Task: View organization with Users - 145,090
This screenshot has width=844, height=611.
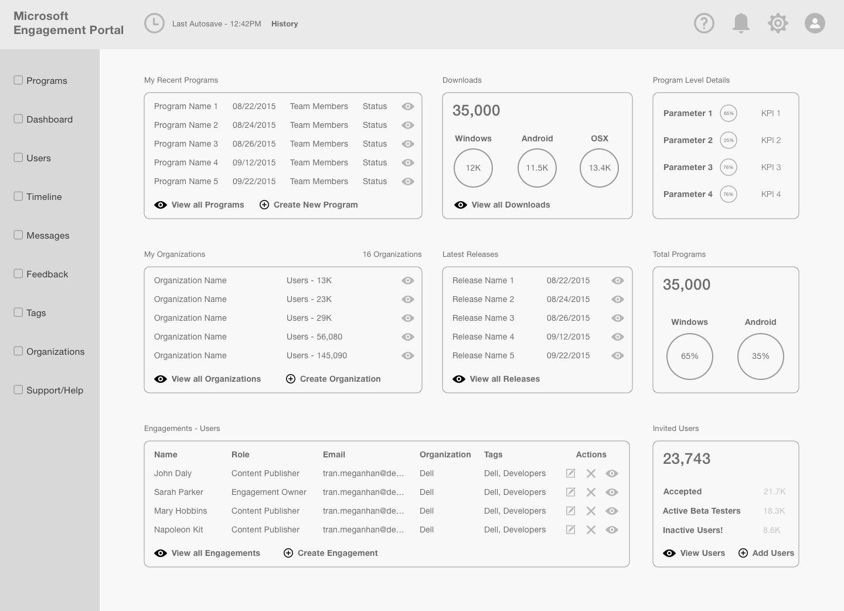Action: pos(408,355)
